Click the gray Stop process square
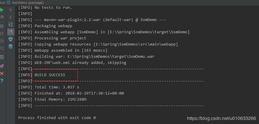259x124 pixels. pyautogui.click(x=2, y=26)
